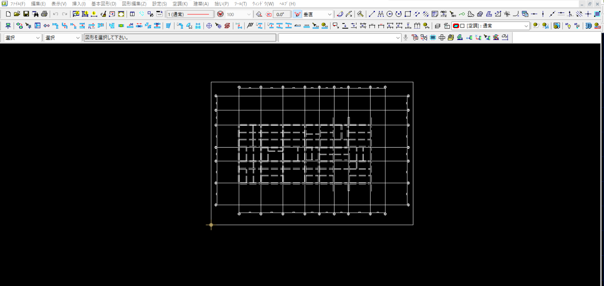Image resolution: width=604 pixels, height=286 pixels.
Task: Toggle the highlighted orthogonal snap button
Action: [297, 14]
